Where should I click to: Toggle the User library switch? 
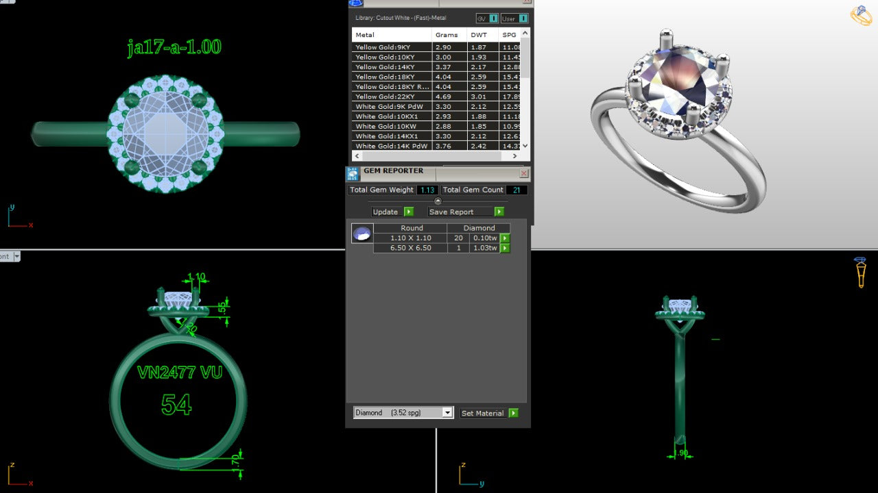523,18
